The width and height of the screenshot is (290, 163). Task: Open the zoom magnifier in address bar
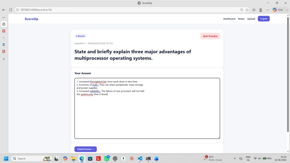(x=241, y=10)
